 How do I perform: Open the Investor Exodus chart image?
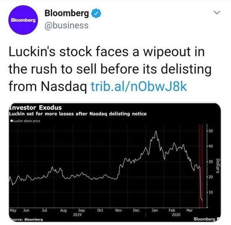coord(115,162)
